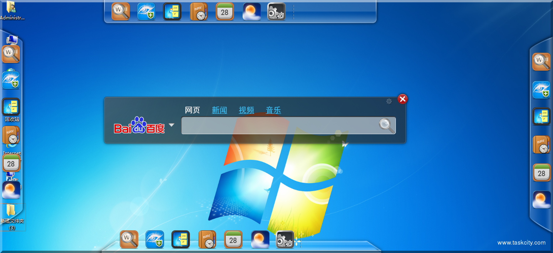Select the sticky notes icon in right dock

click(541, 117)
